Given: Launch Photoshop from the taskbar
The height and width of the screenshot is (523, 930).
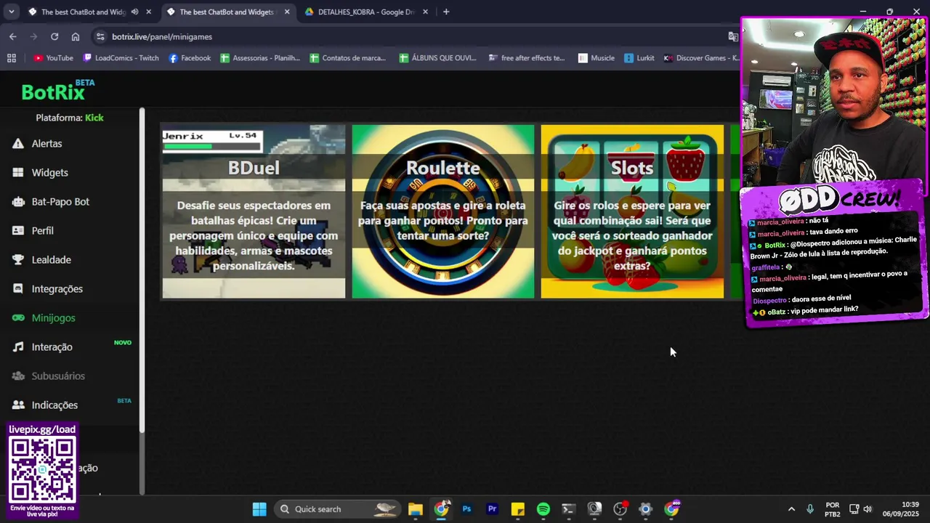Looking at the screenshot, I should coord(466,509).
